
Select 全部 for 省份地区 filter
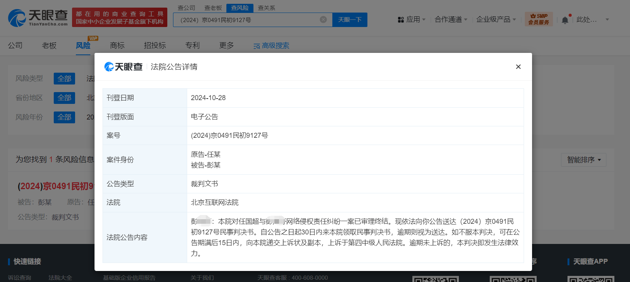(64, 98)
